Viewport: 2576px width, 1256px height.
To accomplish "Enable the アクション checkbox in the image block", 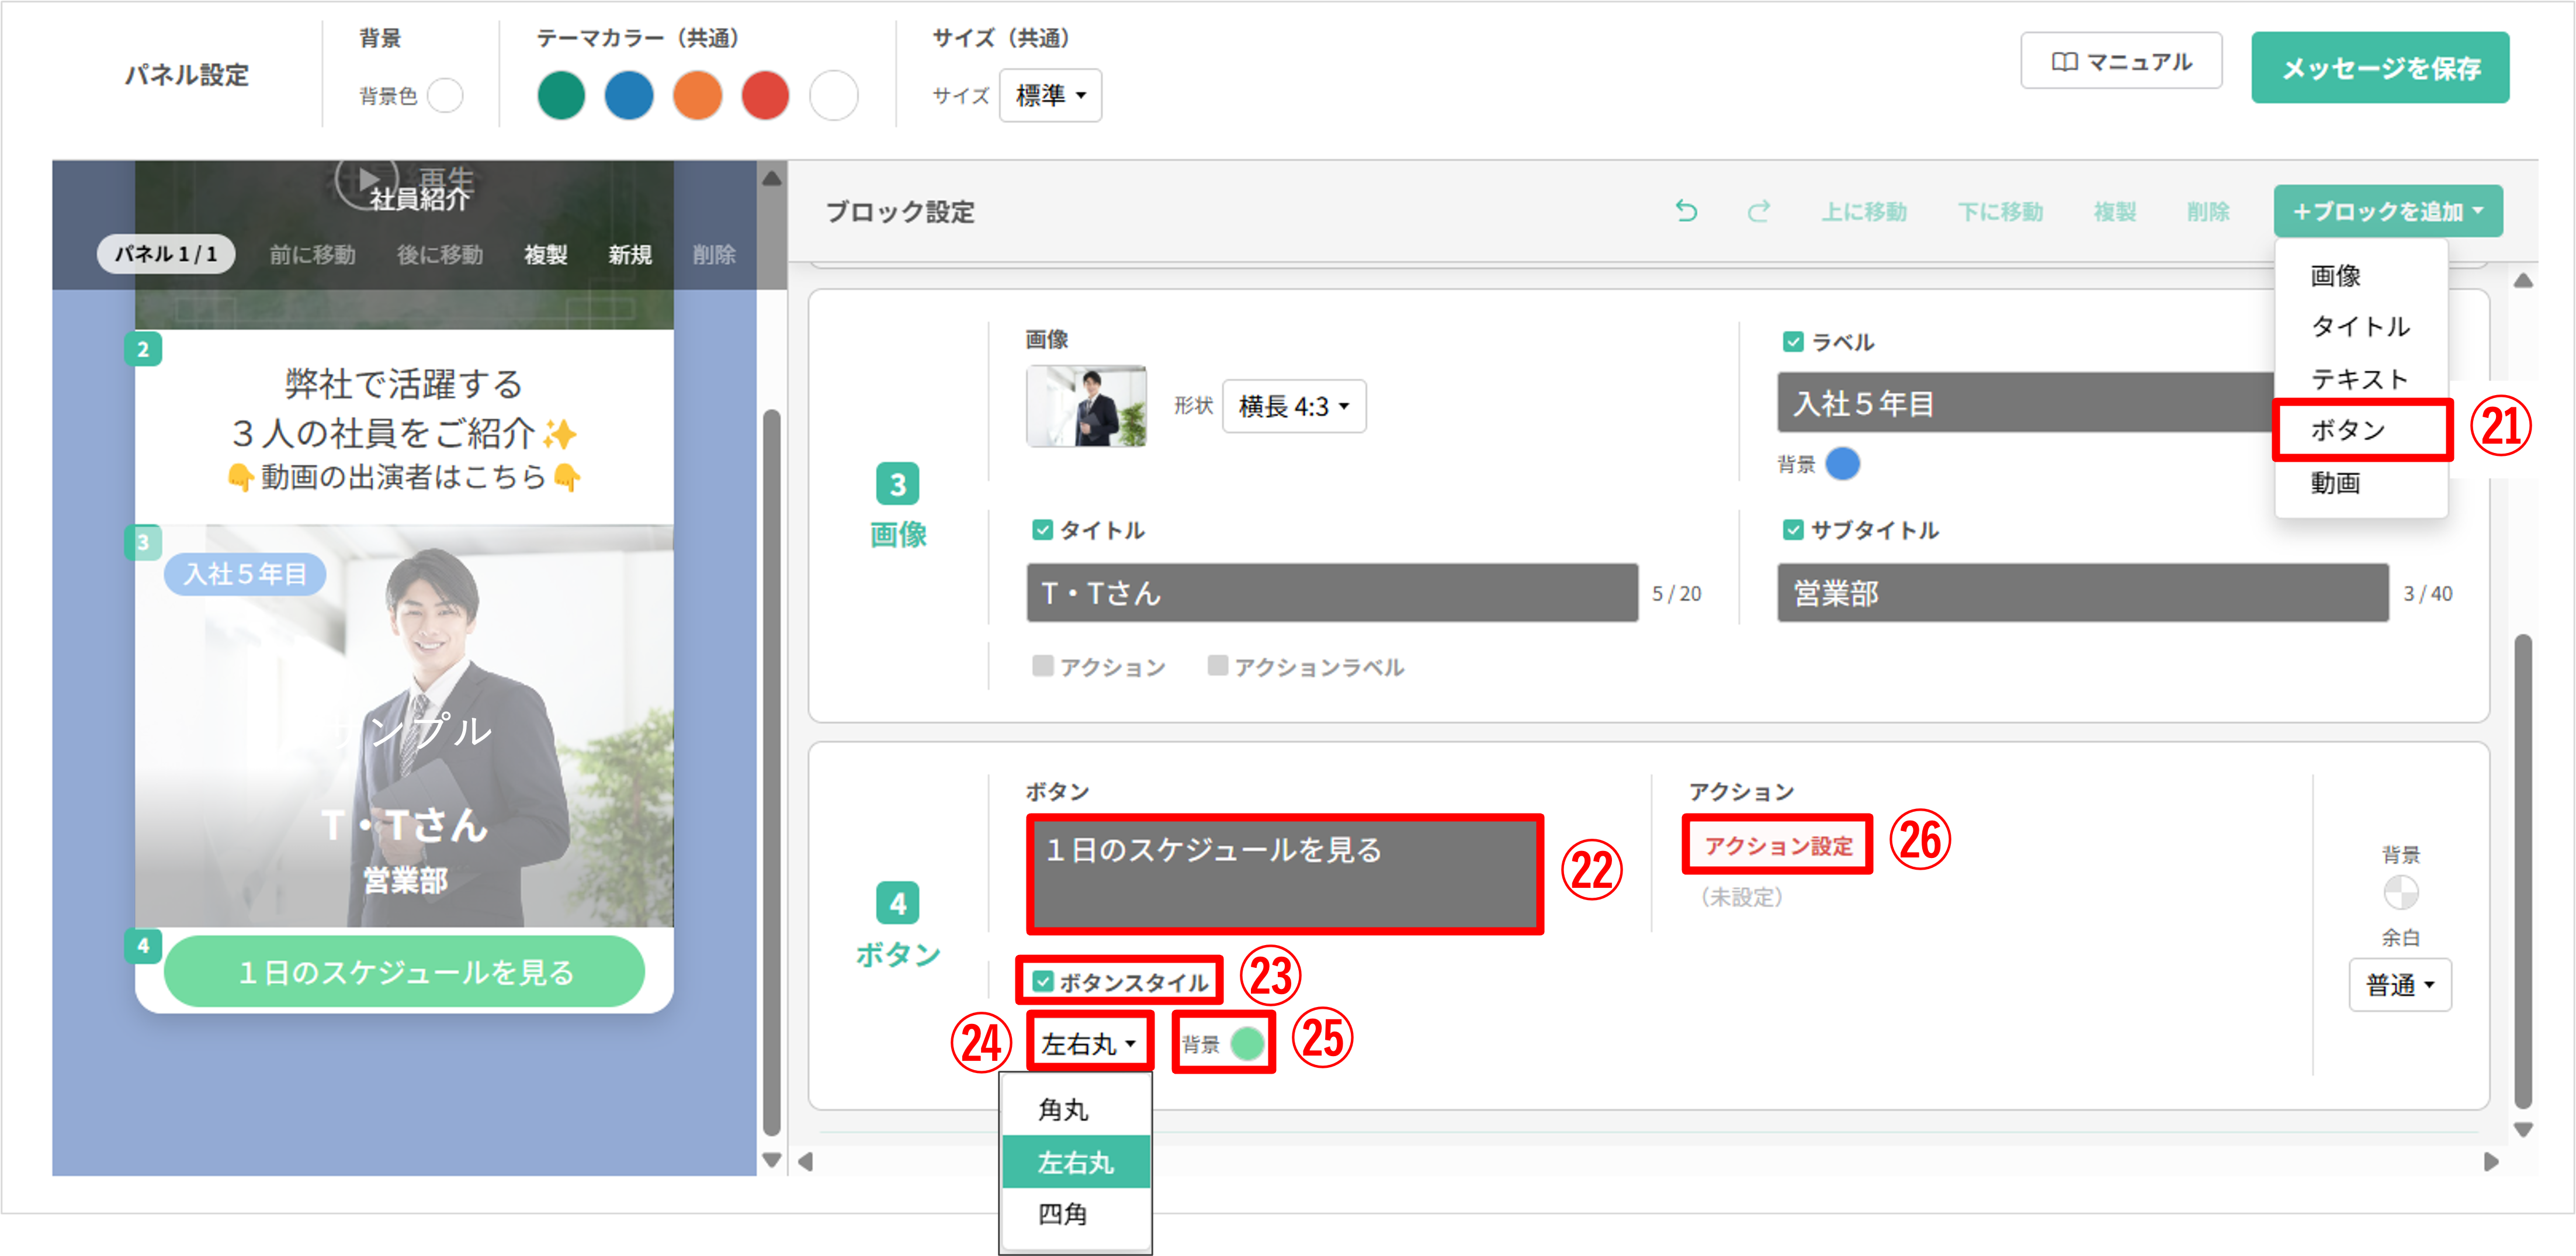I will tap(1043, 665).
